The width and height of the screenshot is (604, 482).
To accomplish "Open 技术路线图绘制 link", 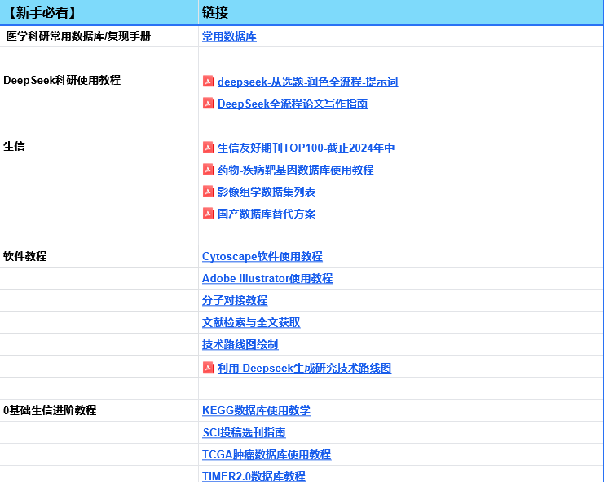I will [x=240, y=344].
